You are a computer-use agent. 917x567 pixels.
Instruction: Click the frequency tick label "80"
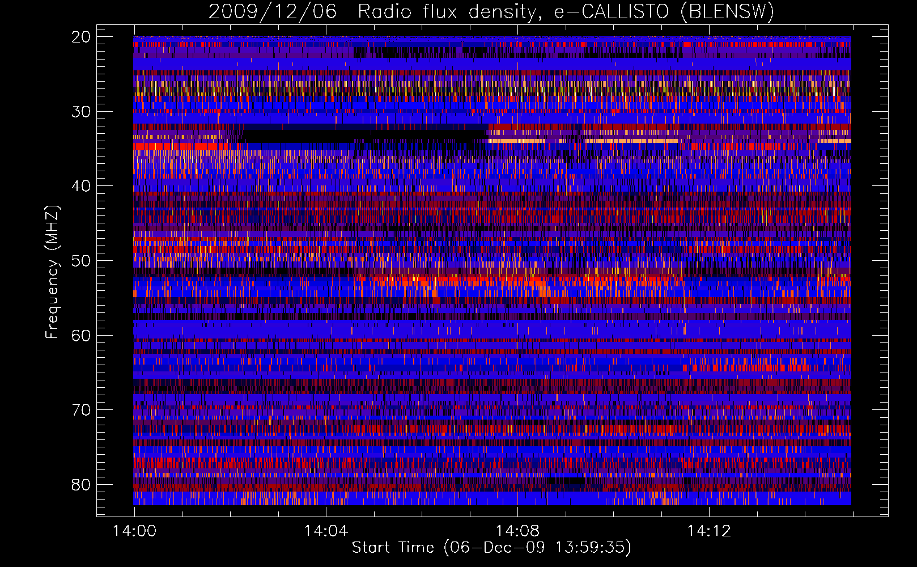pos(81,485)
